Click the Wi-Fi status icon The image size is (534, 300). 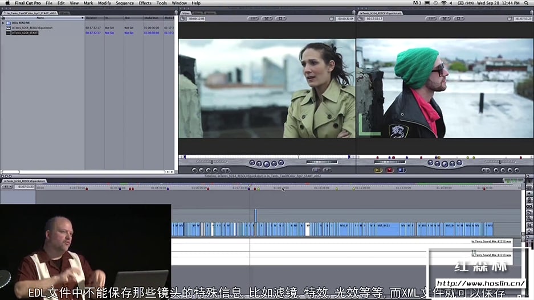tap(443, 3)
